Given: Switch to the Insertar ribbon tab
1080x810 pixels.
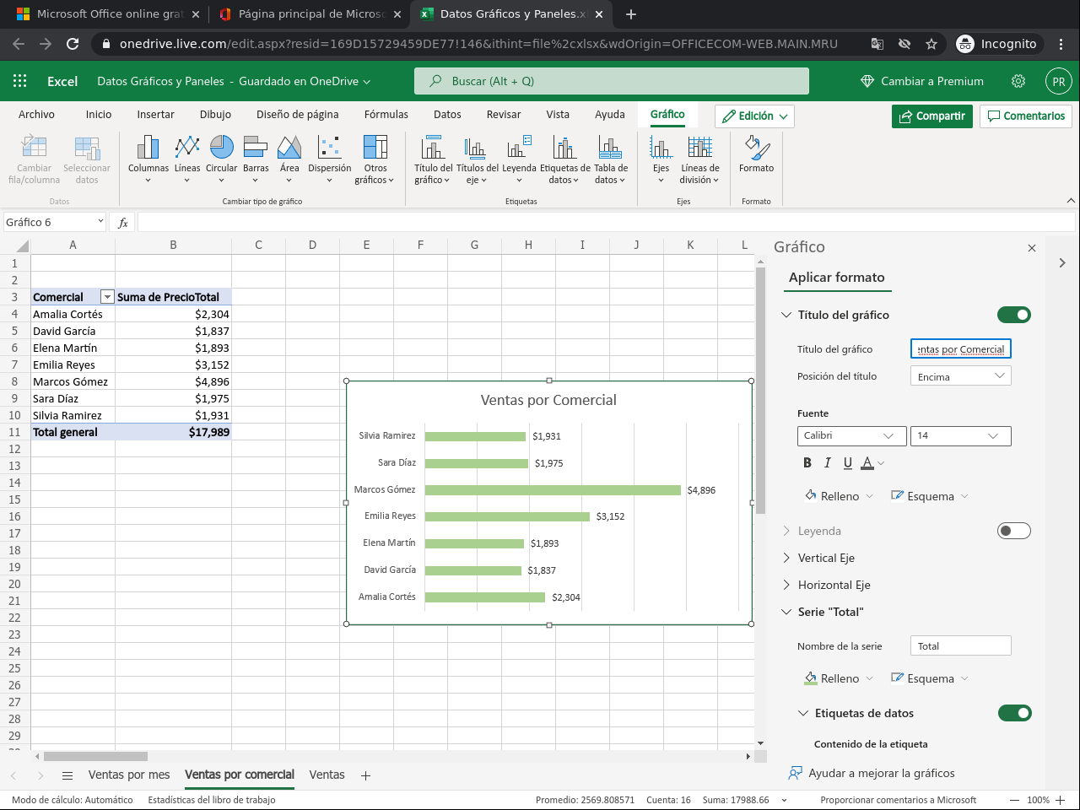Looking at the screenshot, I should click(155, 115).
